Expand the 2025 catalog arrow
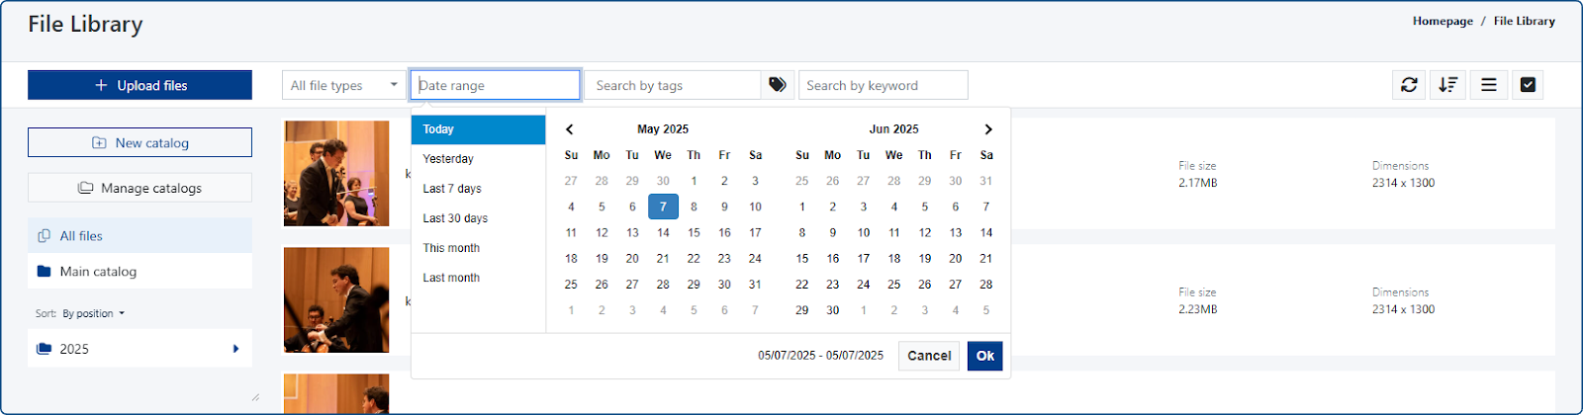 point(235,349)
